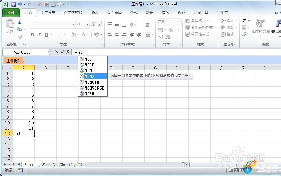Switch to the 数据 tab
The height and width of the screenshot is (176, 281).
click(x=150, y=13)
